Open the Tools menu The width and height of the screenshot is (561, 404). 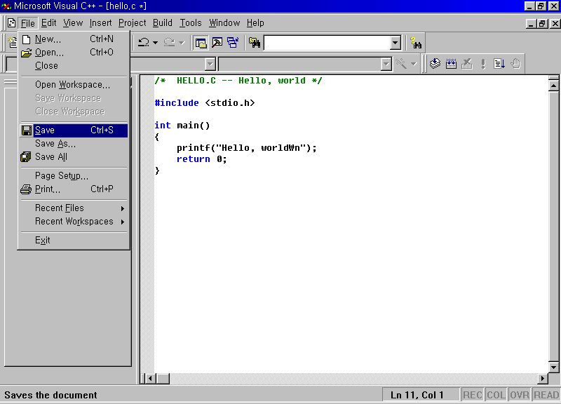190,23
